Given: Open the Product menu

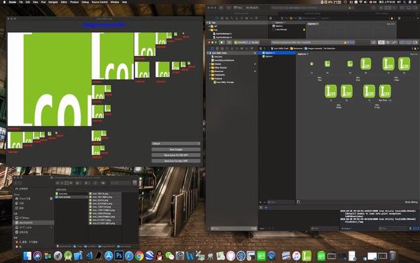Looking at the screenshot, I should pyautogui.click(x=74, y=2).
